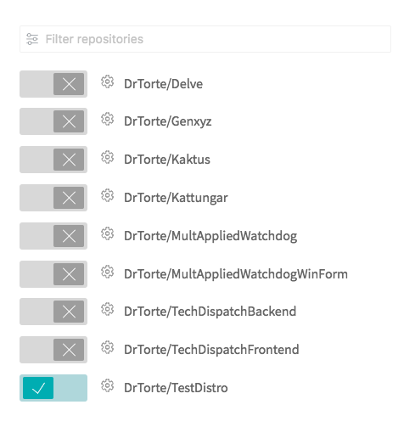Turn on the DrTorte/TechDispatchFrontend toggle
This screenshot has width=415, height=444.
[53, 350]
